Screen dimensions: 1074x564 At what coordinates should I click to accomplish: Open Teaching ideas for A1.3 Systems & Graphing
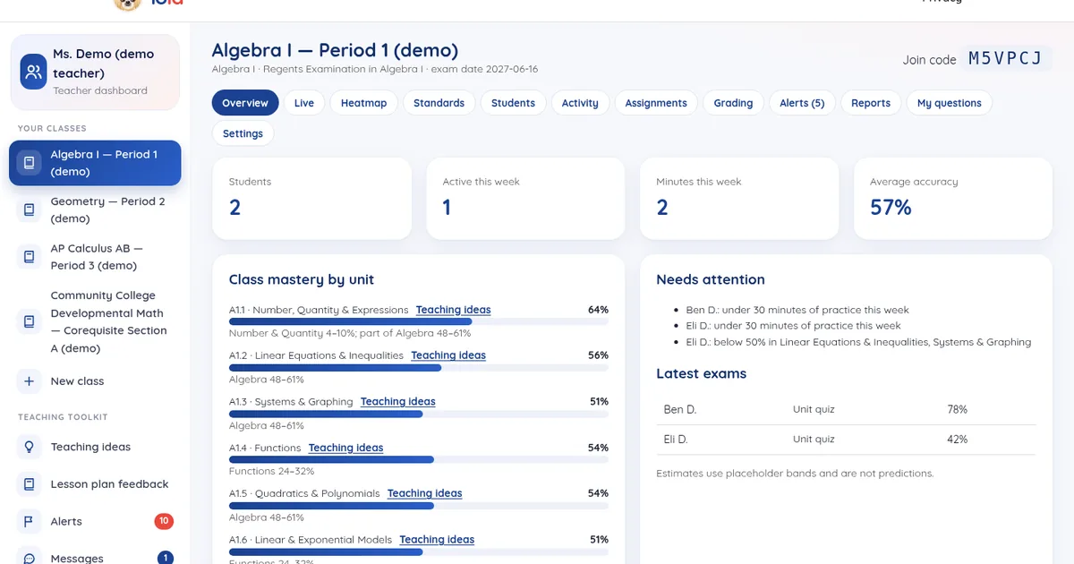click(398, 402)
